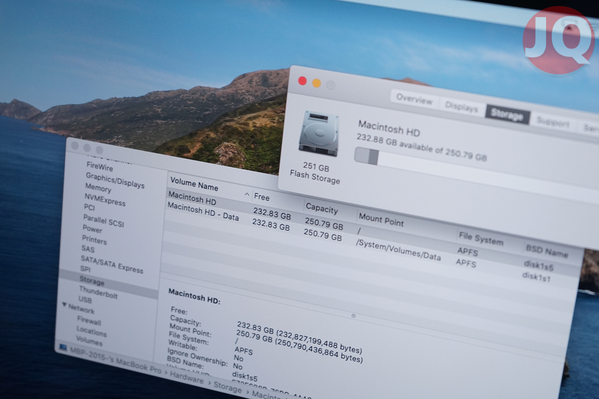Sort by the Capacity column header
The image size is (599, 399).
321,208
